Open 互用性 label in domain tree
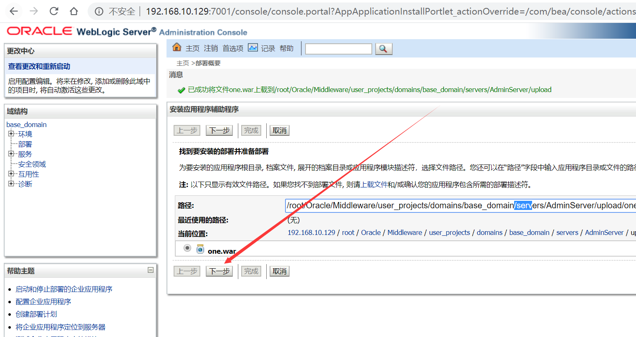The height and width of the screenshot is (337, 636). [28, 174]
